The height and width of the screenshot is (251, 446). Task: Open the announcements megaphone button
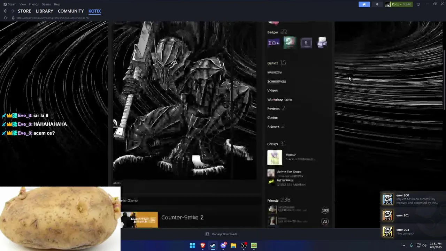pyautogui.click(x=364, y=4)
